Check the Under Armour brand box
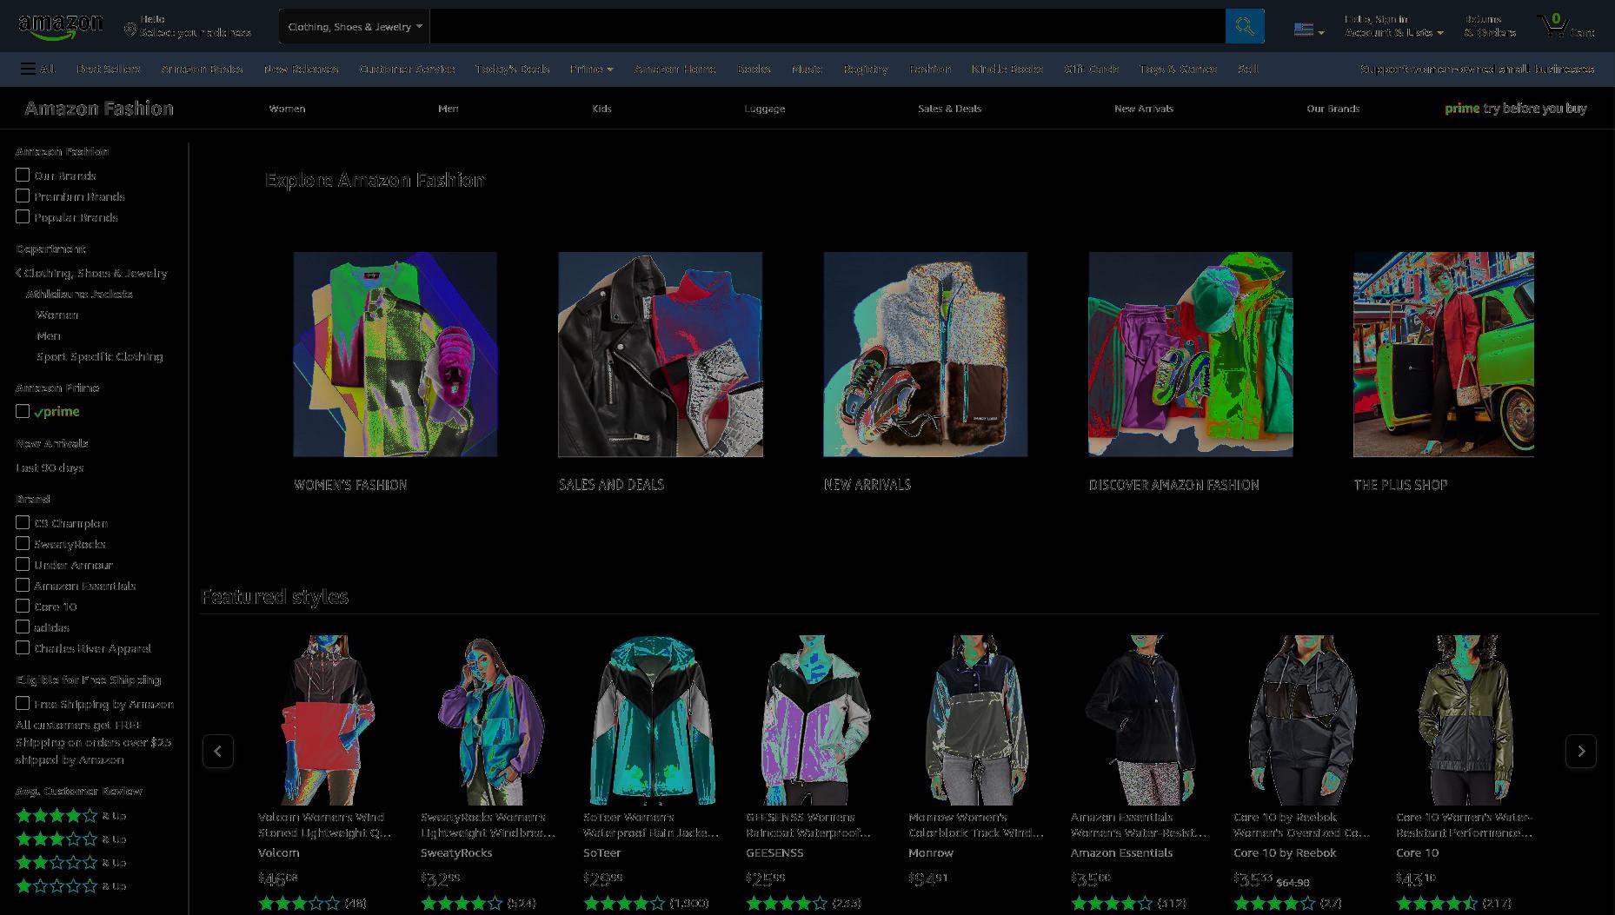Image resolution: width=1615 pixels, height=915 pixels. (23, 564)
